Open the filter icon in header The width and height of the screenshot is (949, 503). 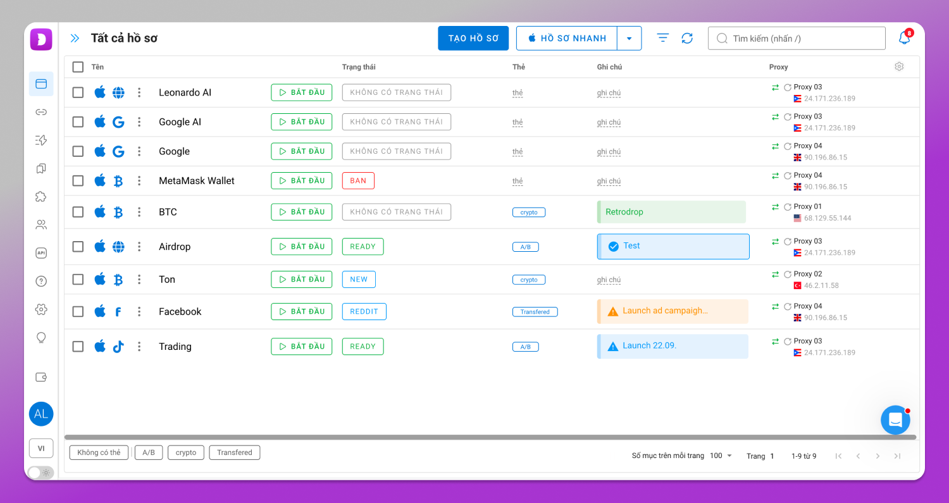tap(662, 38)
